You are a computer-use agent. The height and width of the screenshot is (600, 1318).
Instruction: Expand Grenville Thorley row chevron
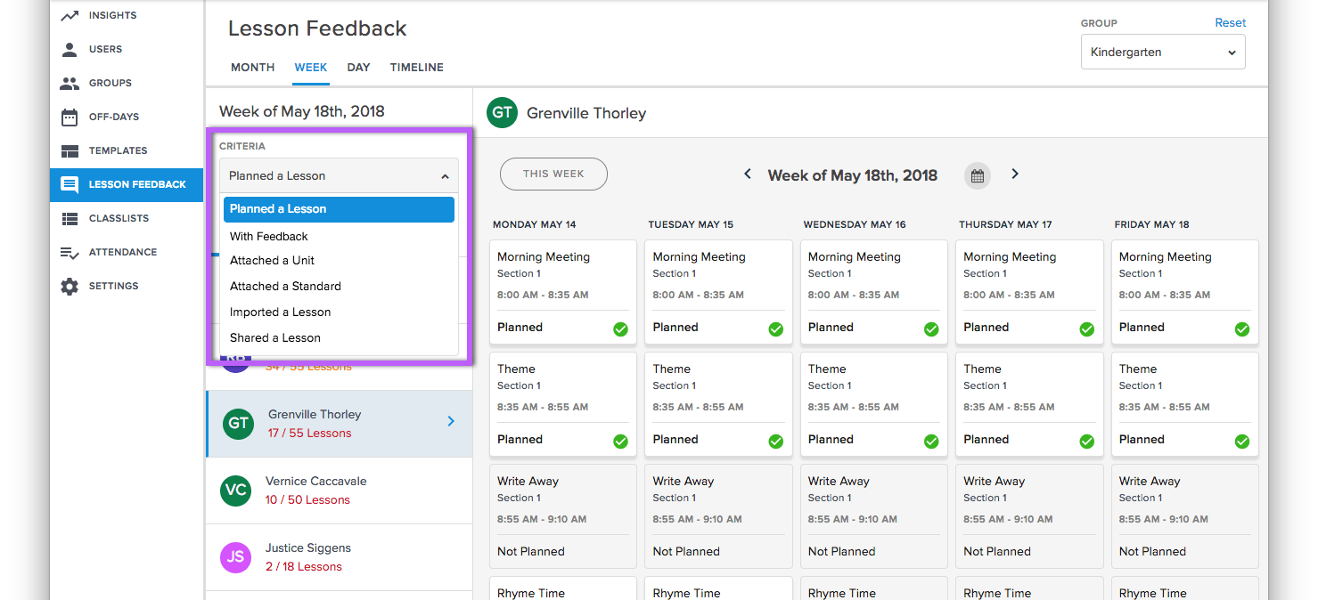tap(451, 421)
